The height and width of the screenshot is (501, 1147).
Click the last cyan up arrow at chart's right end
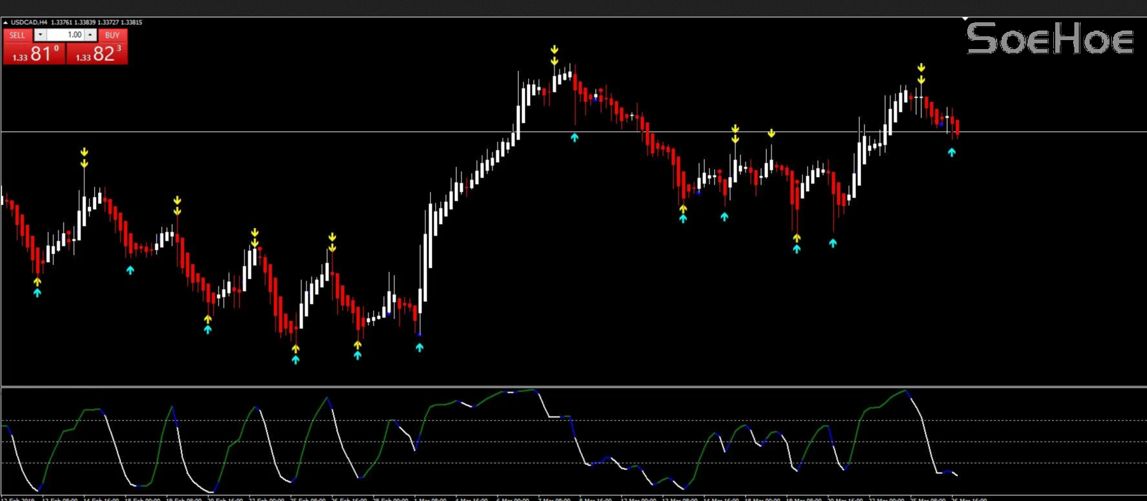point(951,153)
